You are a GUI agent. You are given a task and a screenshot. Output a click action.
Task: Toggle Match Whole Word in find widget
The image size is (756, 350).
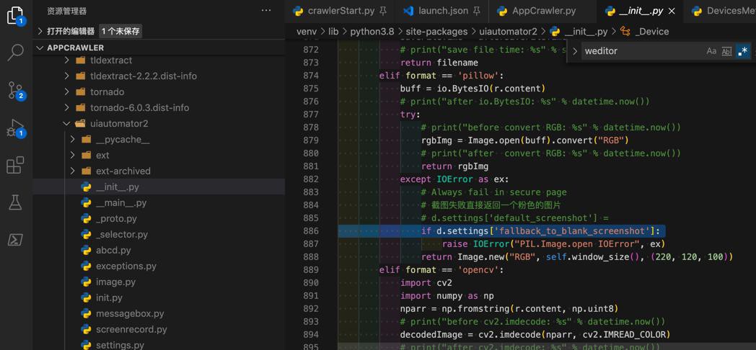(x=726, y=50)
